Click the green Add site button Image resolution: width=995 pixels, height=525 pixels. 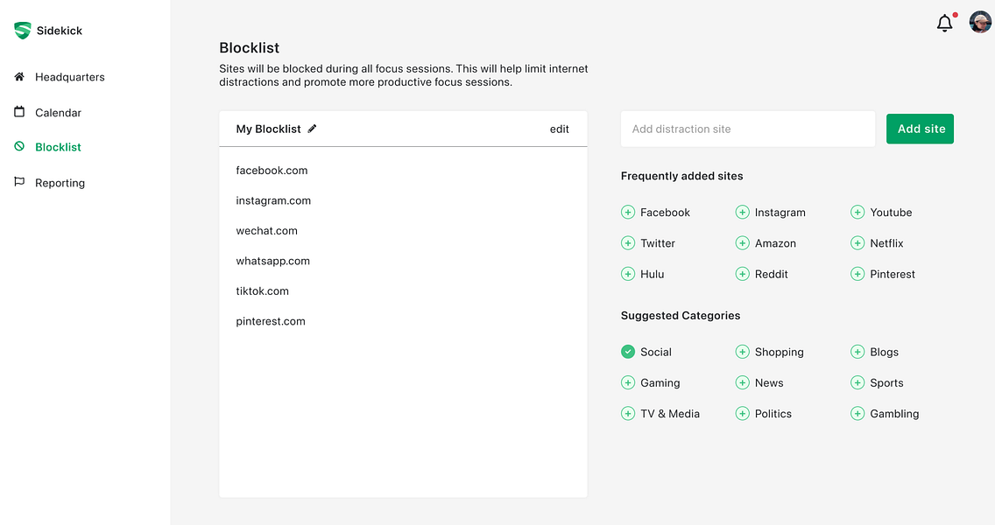921,129
